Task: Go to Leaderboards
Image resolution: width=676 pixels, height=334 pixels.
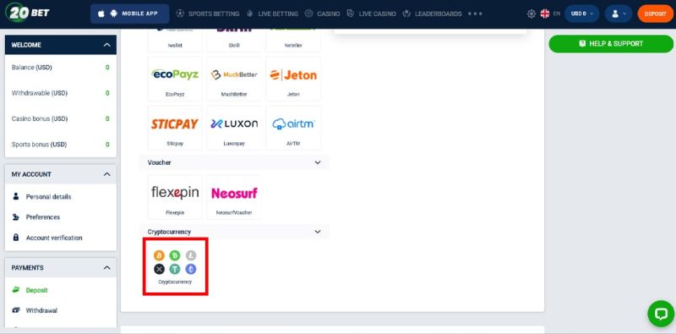Action: point(433,14)
